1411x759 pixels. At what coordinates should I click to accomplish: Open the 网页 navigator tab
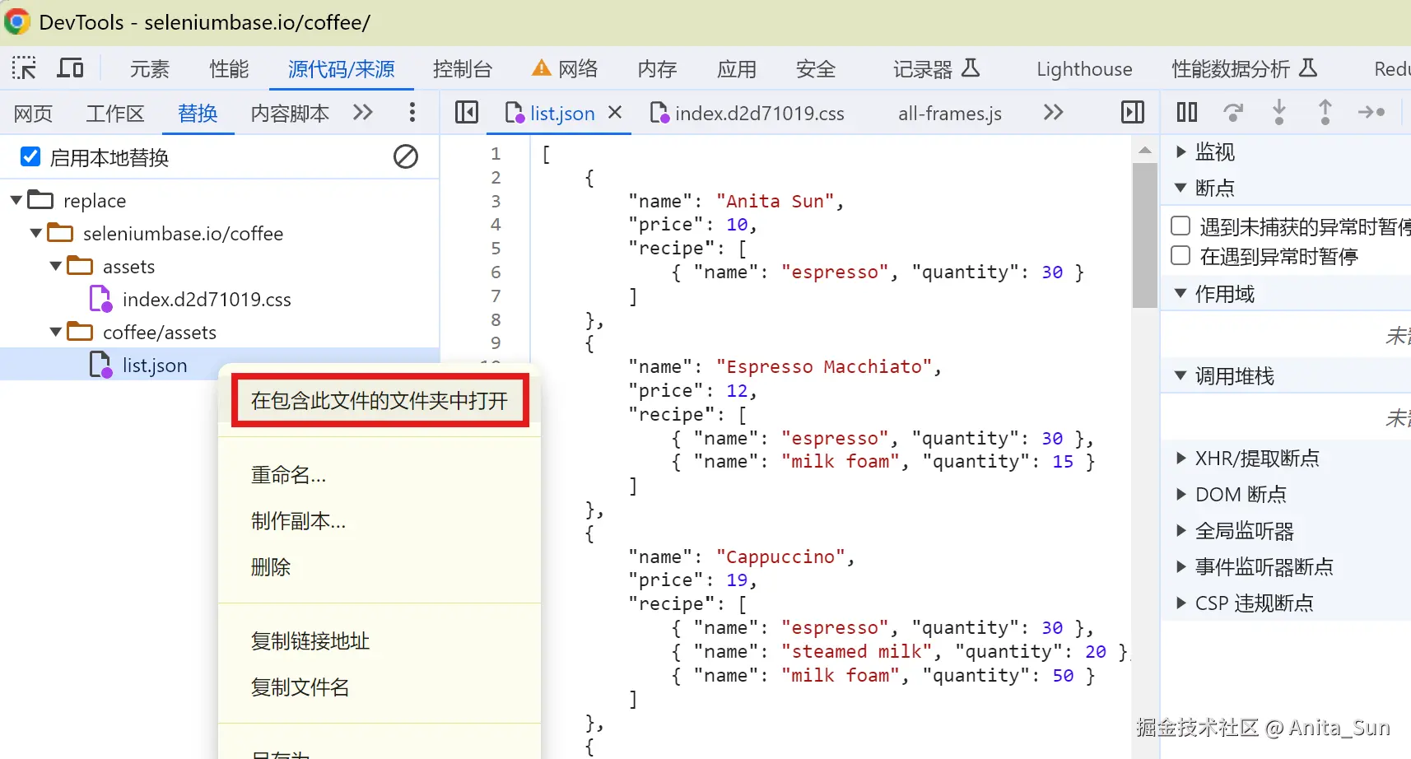33,113
